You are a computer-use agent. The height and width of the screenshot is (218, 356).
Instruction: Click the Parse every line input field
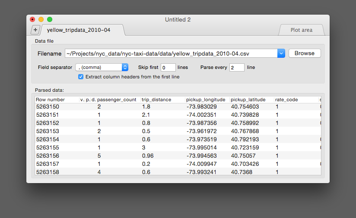coord(237,68)
